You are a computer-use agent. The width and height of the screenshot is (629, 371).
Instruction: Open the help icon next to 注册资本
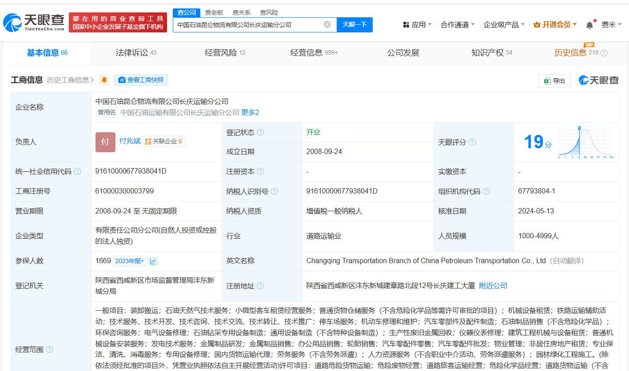point(260,171)
